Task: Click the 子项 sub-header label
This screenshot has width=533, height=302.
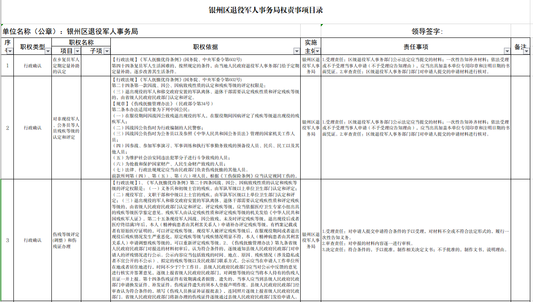Action: coord(96,51)
